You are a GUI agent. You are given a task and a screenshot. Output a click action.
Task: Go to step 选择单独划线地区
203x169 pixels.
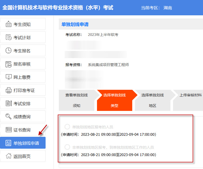152,100
